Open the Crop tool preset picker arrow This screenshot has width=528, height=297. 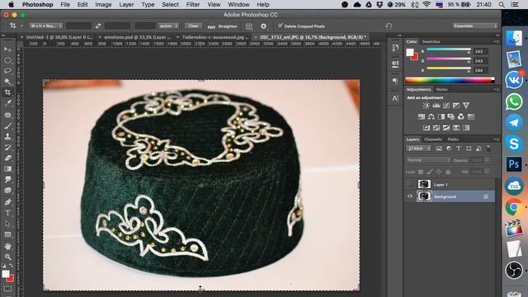(21, 26)
